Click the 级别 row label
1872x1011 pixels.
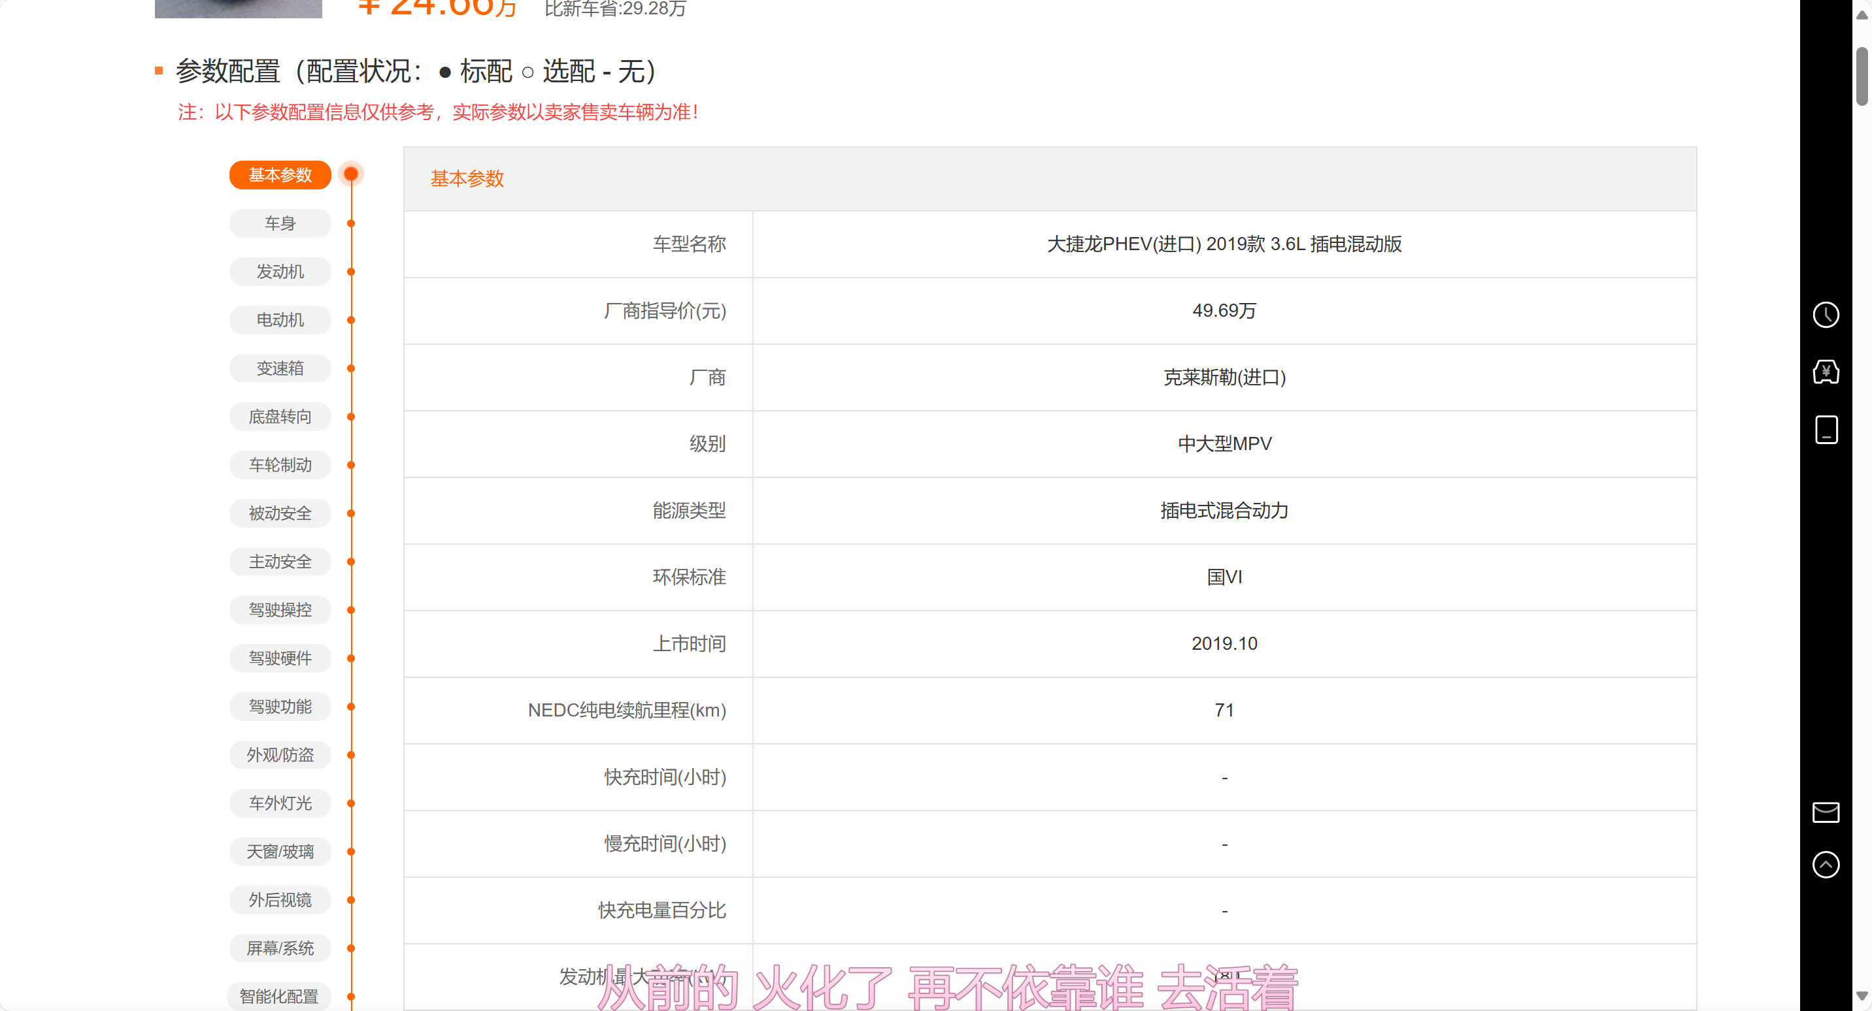pos(707,443)
